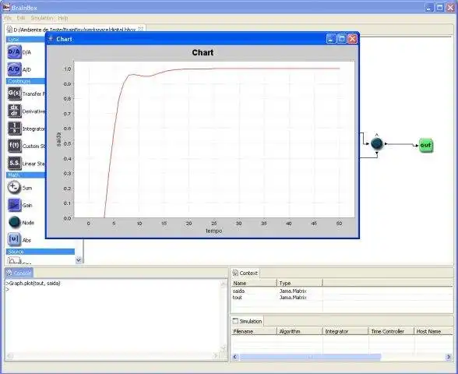Select the D/A converter block icon
458x374 pixels.
(x=14, y=52)
